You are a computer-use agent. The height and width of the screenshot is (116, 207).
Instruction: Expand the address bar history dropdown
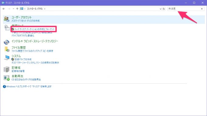coord(160,9)
